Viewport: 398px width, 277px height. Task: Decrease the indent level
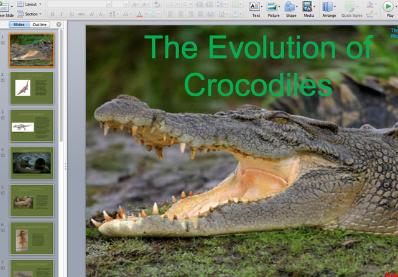199,4
